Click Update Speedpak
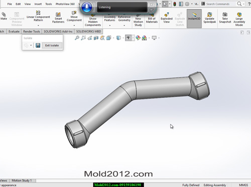Viewport: 251px width, 187px height. pyautogui.click(x=209, y=17)
